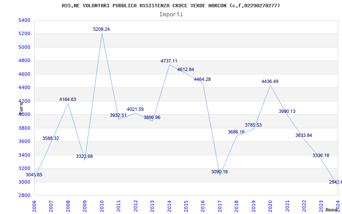
Task: Select the 2010 x-axis year label
Action: tap(102, 206)
